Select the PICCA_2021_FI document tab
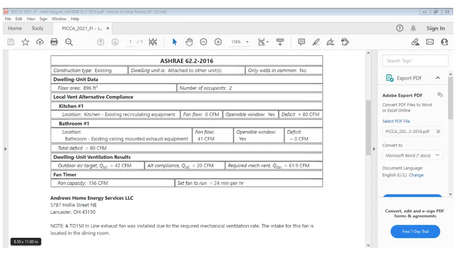This screenshot has width=456, height=256. [x=82, y=28]
